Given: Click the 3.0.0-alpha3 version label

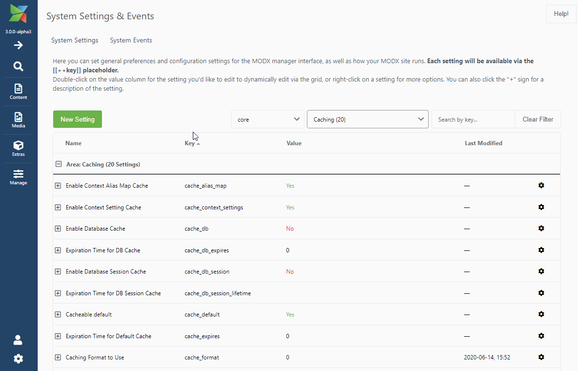Looking at the screenshot, I should pyautogui.click(x=18, y=32).
